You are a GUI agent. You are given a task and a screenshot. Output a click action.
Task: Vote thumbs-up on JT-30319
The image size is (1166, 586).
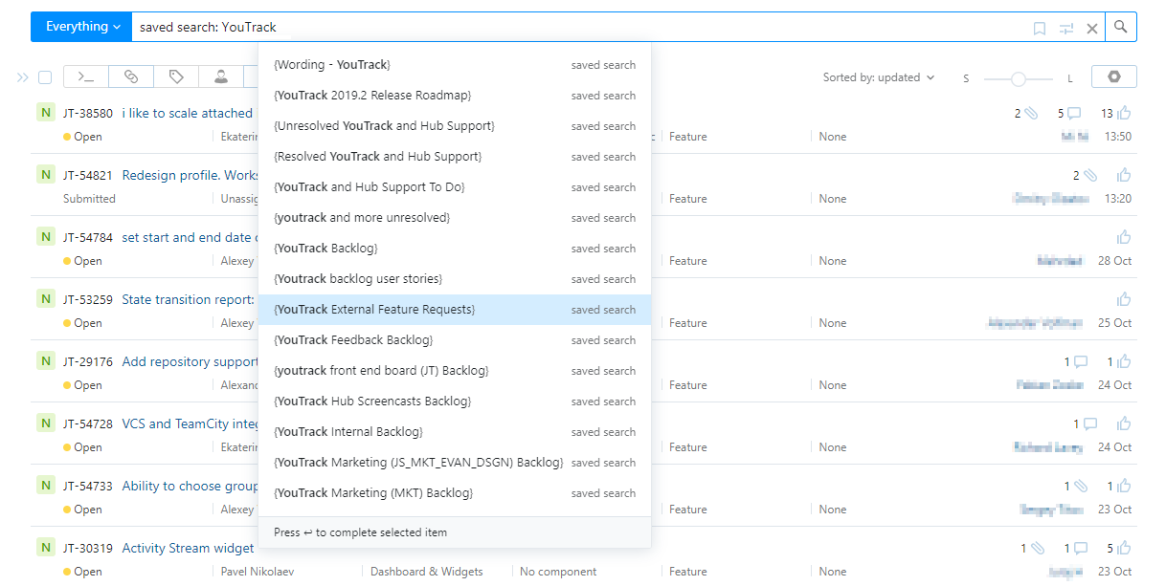pos(1124,548)
